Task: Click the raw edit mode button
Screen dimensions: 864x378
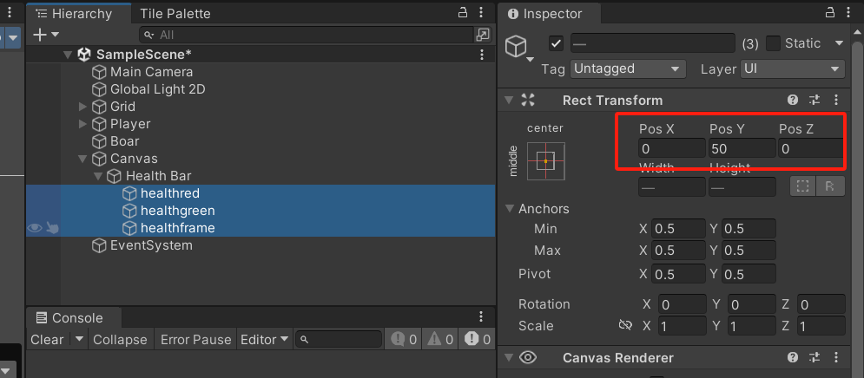Action: [x=830, y=186]
